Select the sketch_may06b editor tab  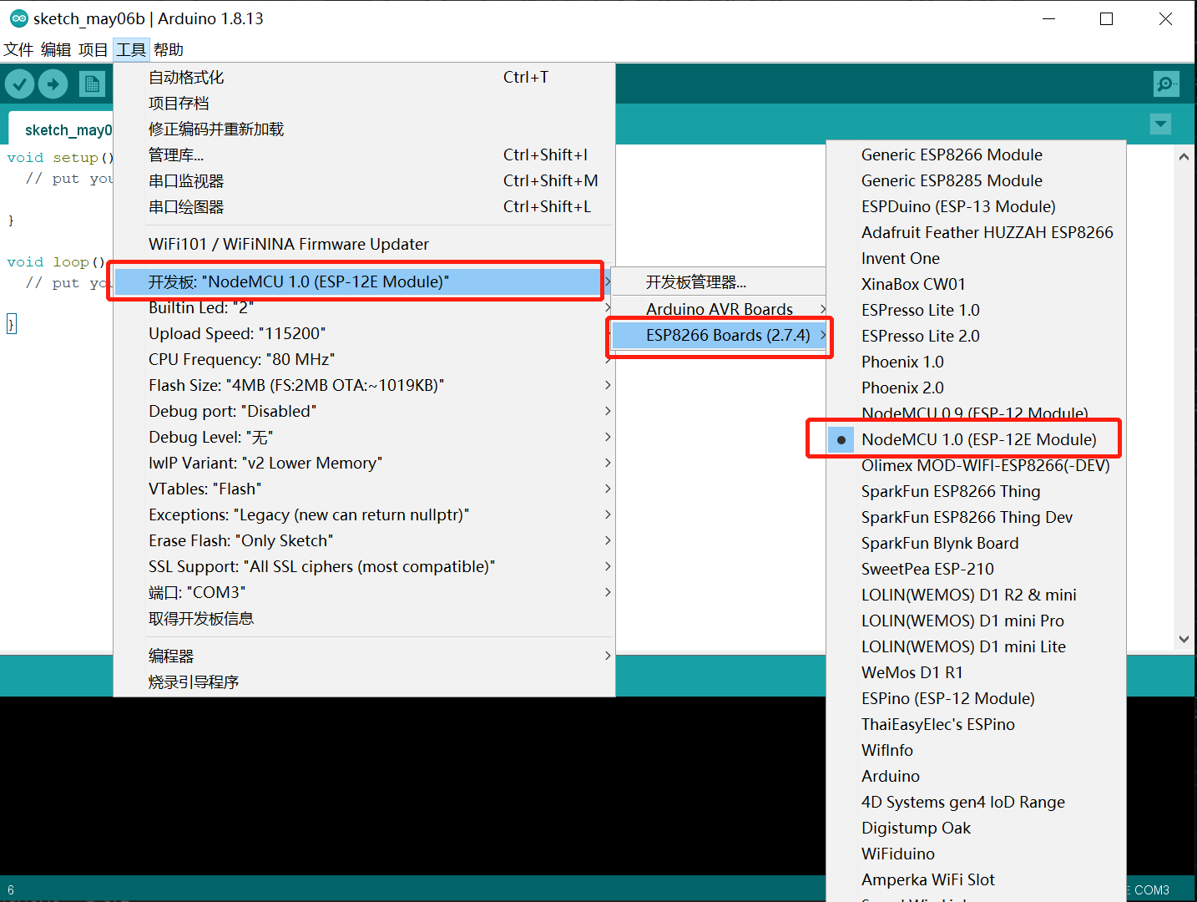[x=61, y=129]
